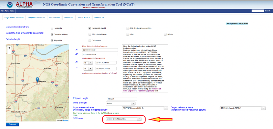Zoom out the map with minus button
Viewport: 273px width, 129px height.
coord(10,52)
